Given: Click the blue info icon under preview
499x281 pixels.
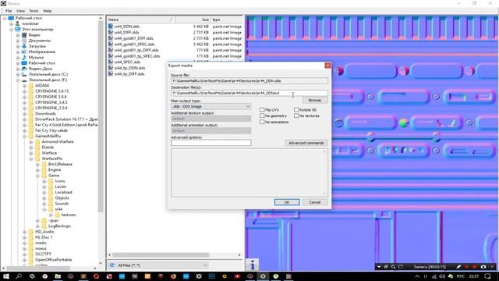Looking at the screenshot, I should tap(253, 265).
